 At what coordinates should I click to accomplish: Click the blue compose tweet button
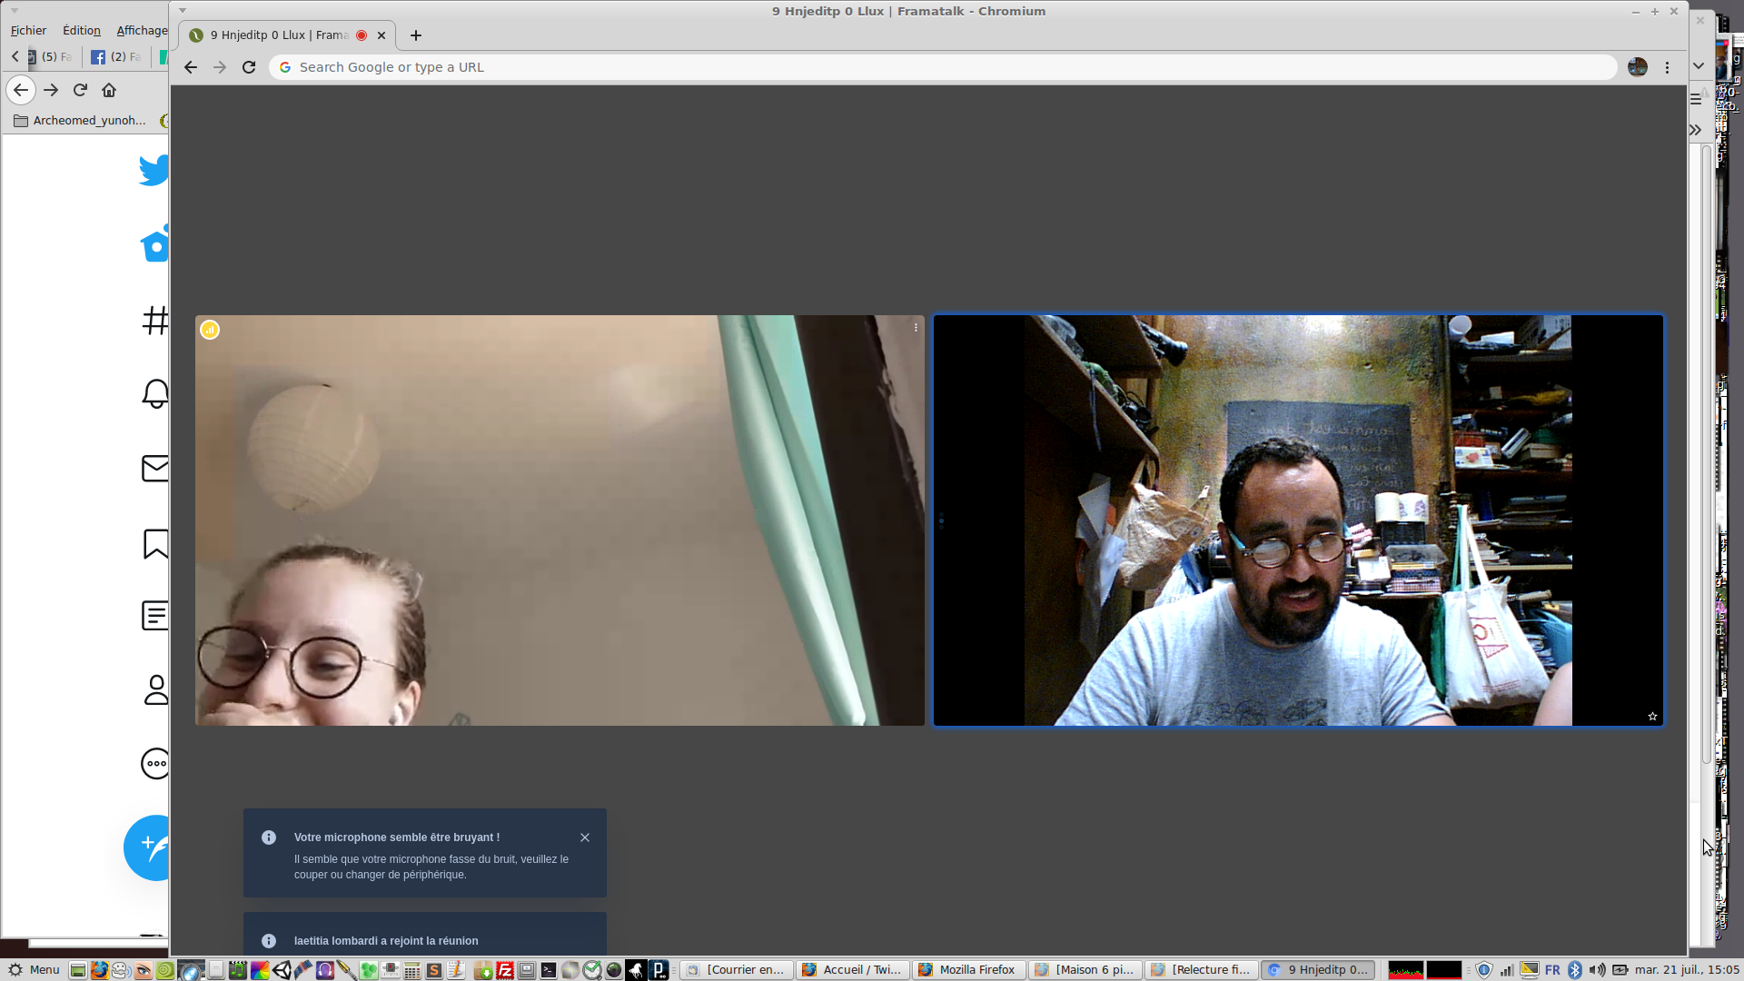point(150,847)
